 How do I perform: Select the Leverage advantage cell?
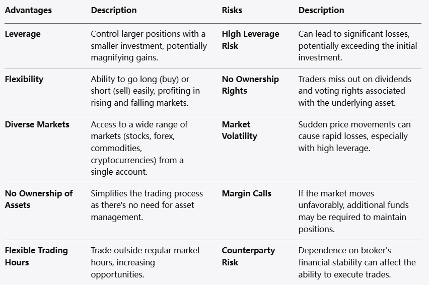[23, 34]
